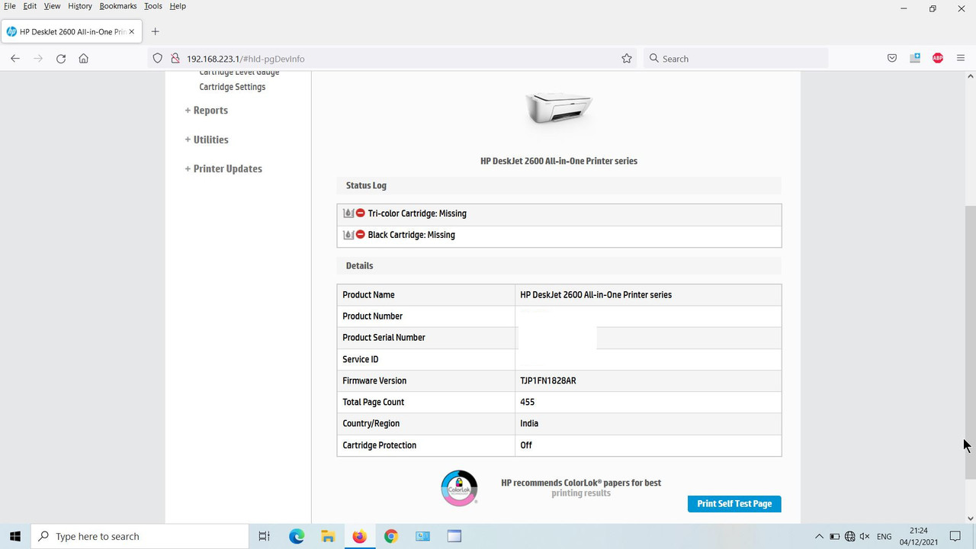Open the Help menu
Screen dimensions: 976x549
point(178,6)
